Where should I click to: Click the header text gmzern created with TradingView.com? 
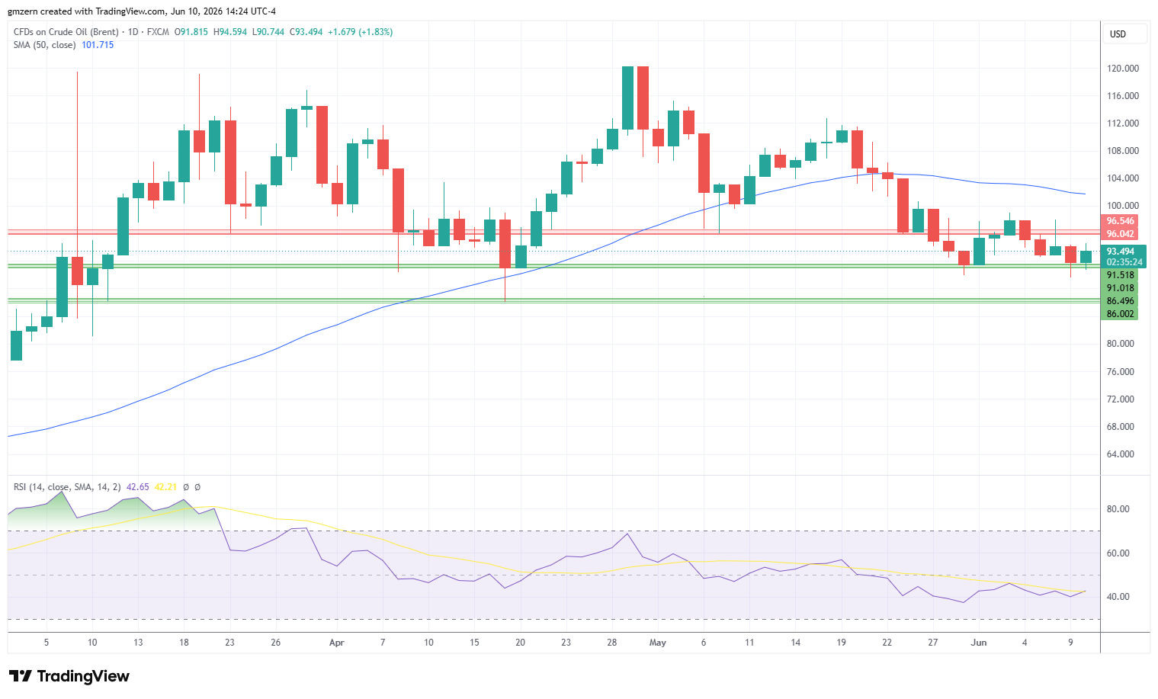(x=87, y=11)
